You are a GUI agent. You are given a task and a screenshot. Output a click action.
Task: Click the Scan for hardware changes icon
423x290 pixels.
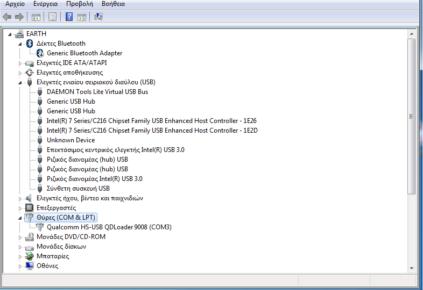click(x=98, y=17)
